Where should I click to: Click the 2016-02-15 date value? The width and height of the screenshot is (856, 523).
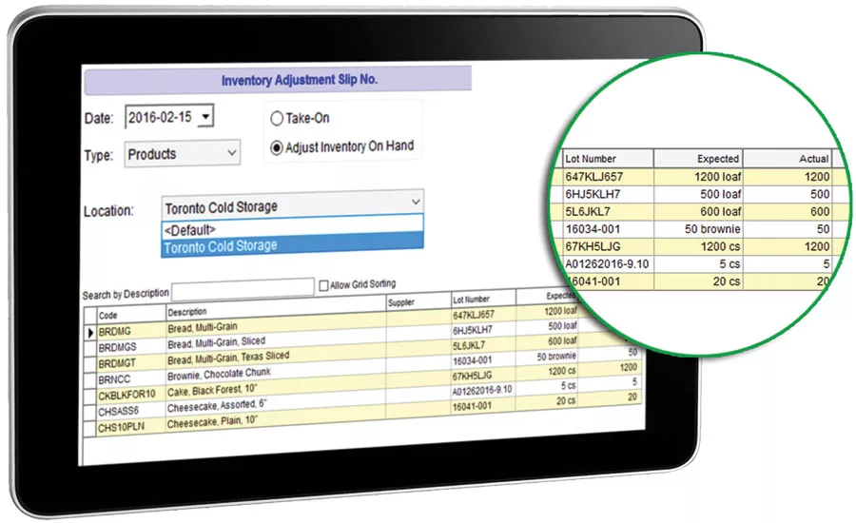(160, 117)
